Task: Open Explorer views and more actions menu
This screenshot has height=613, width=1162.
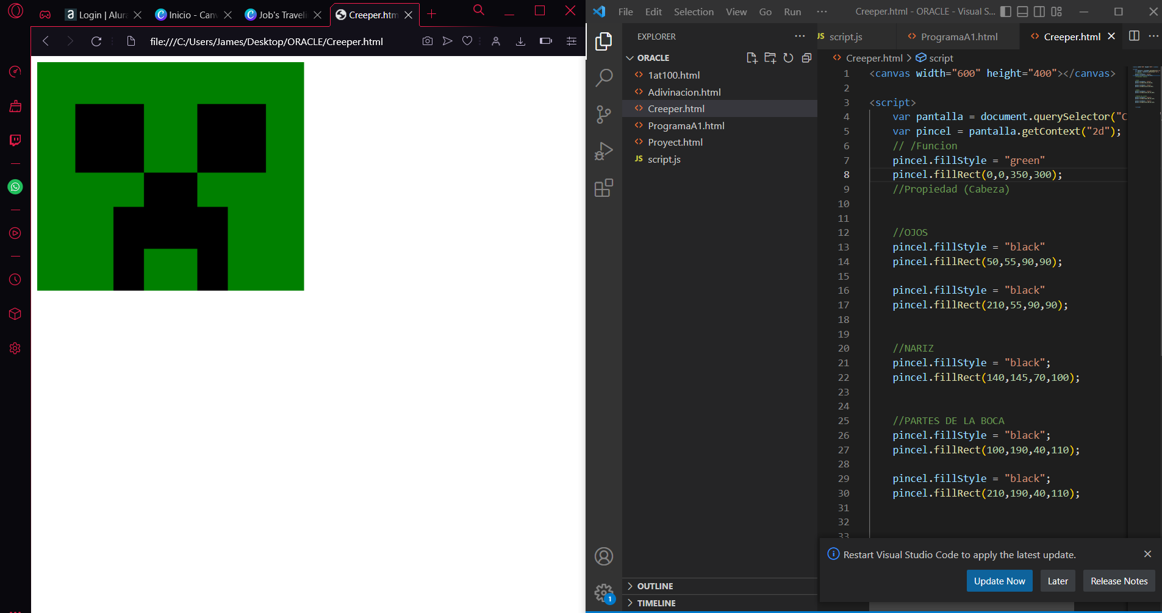Action: (800, 36)
